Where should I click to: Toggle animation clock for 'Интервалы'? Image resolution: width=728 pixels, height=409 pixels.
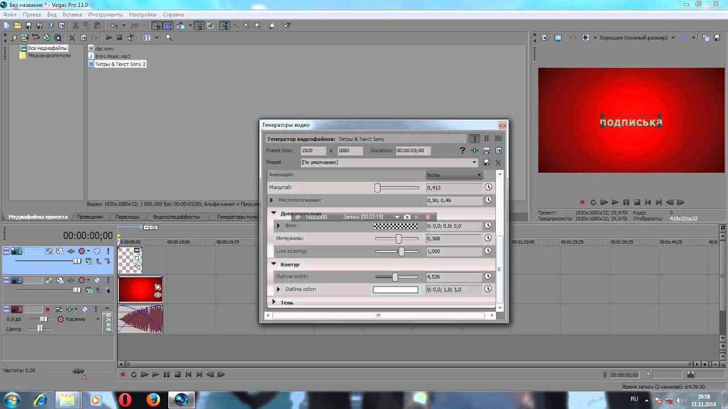(488, 238)
